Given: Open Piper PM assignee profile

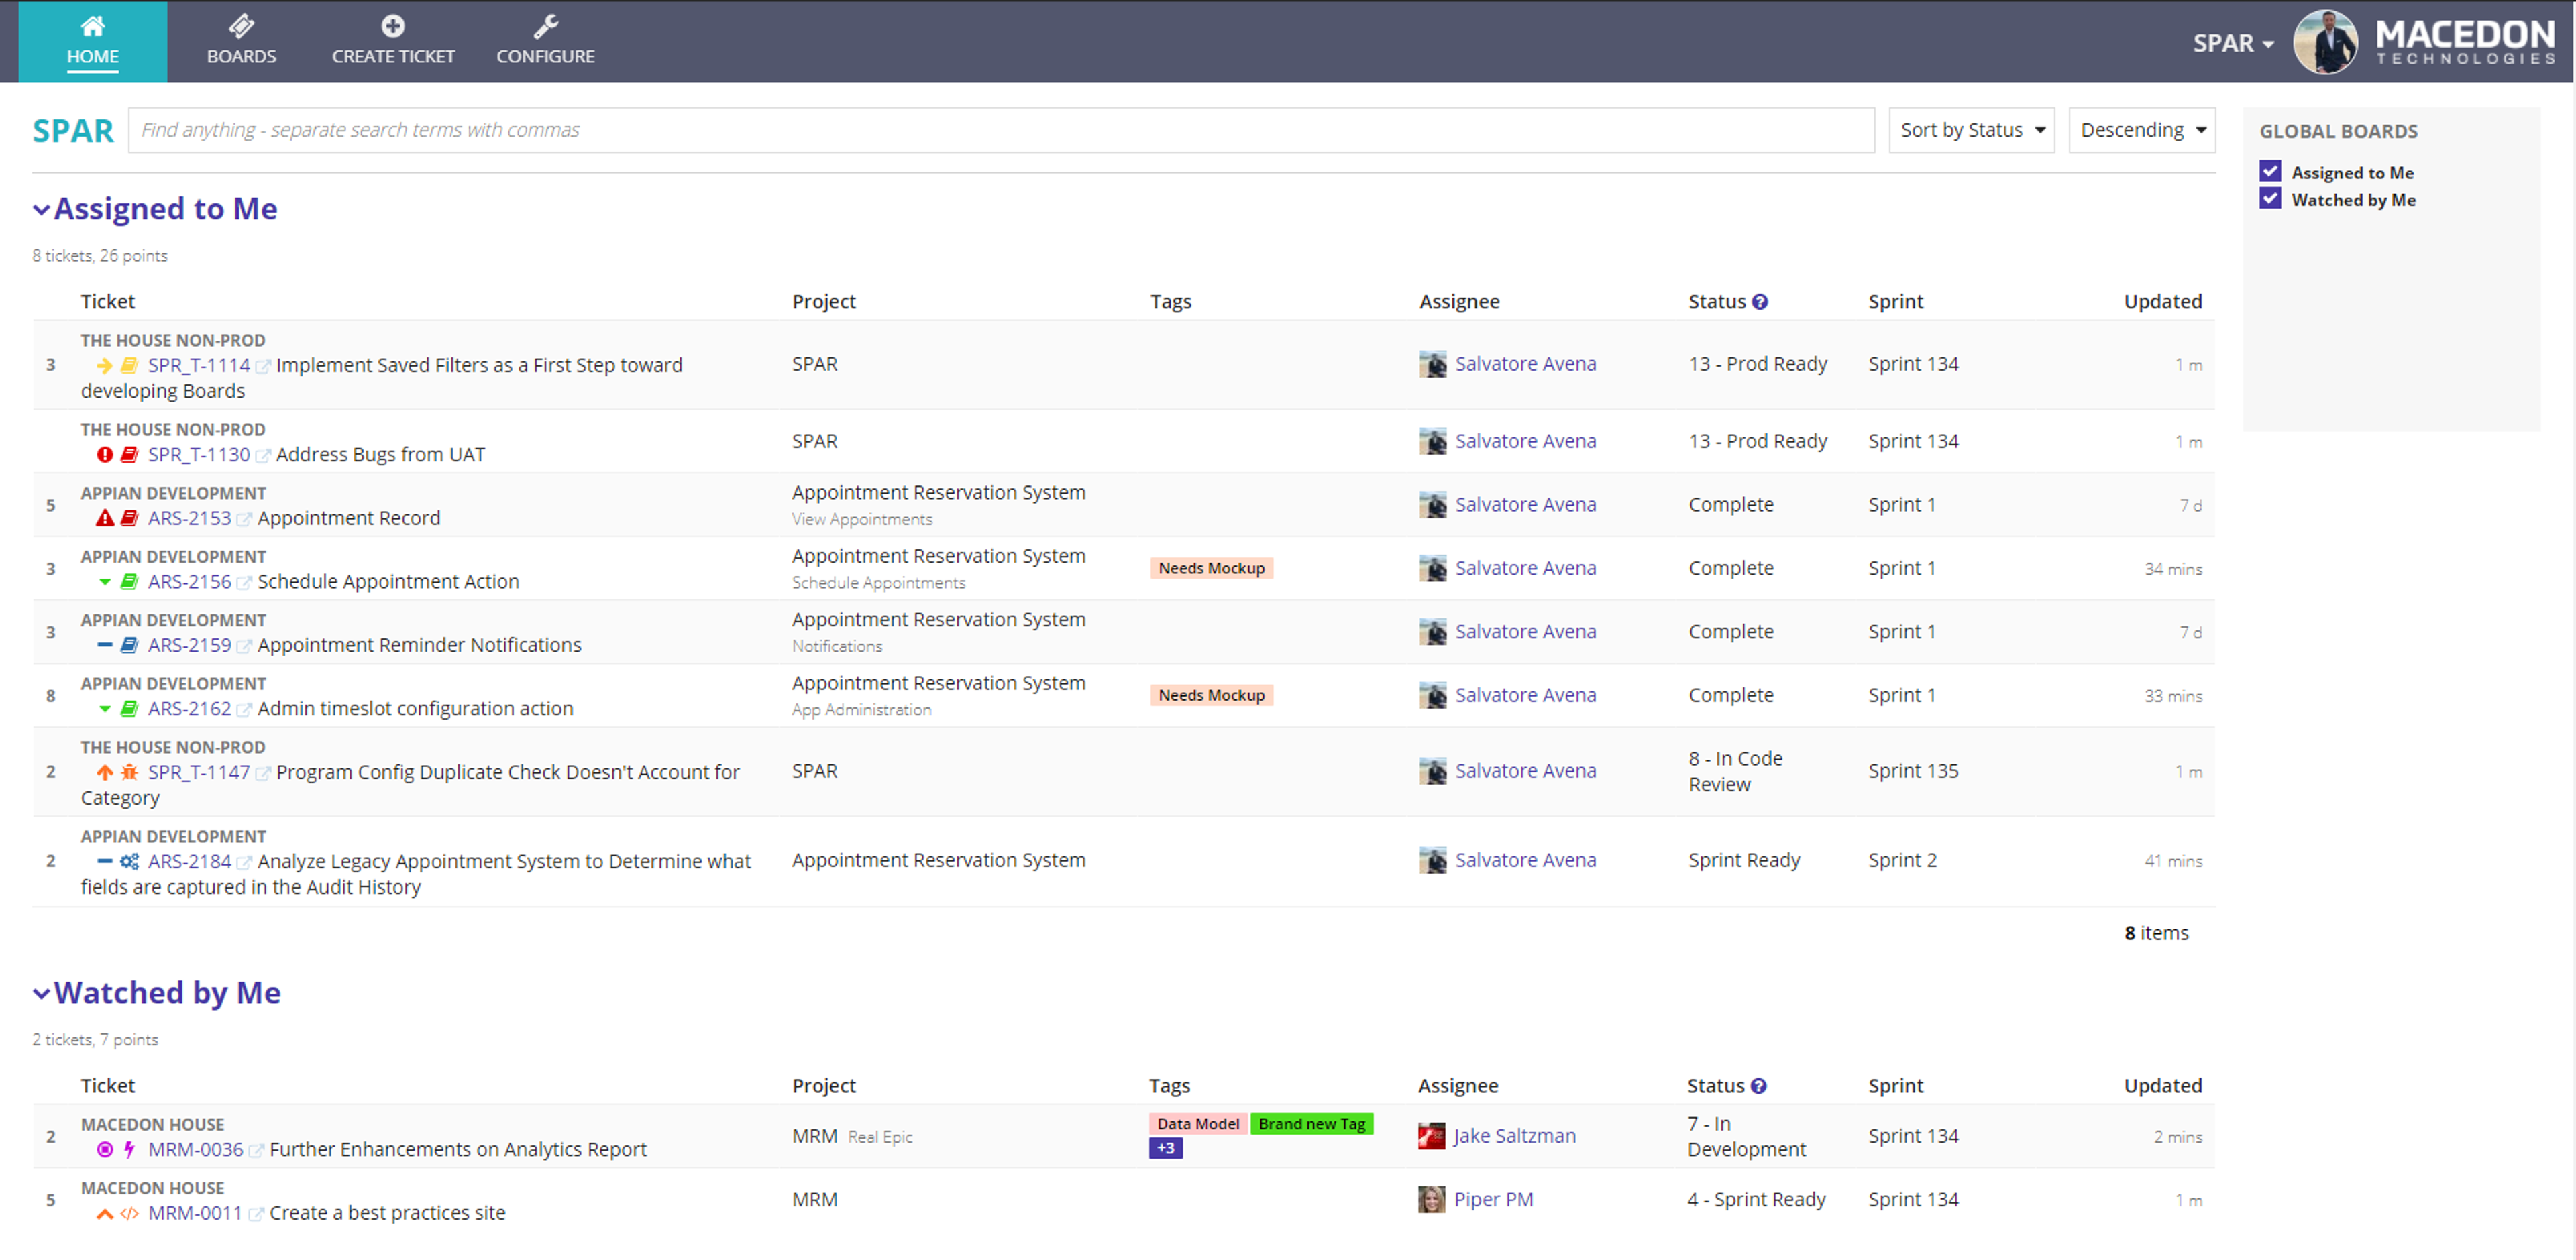Looking at the screenshot, I should [1493, 1199].
